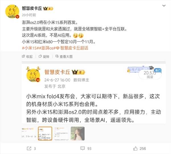Click the repost share icon
Screen dimensions: 171x154
29,148
